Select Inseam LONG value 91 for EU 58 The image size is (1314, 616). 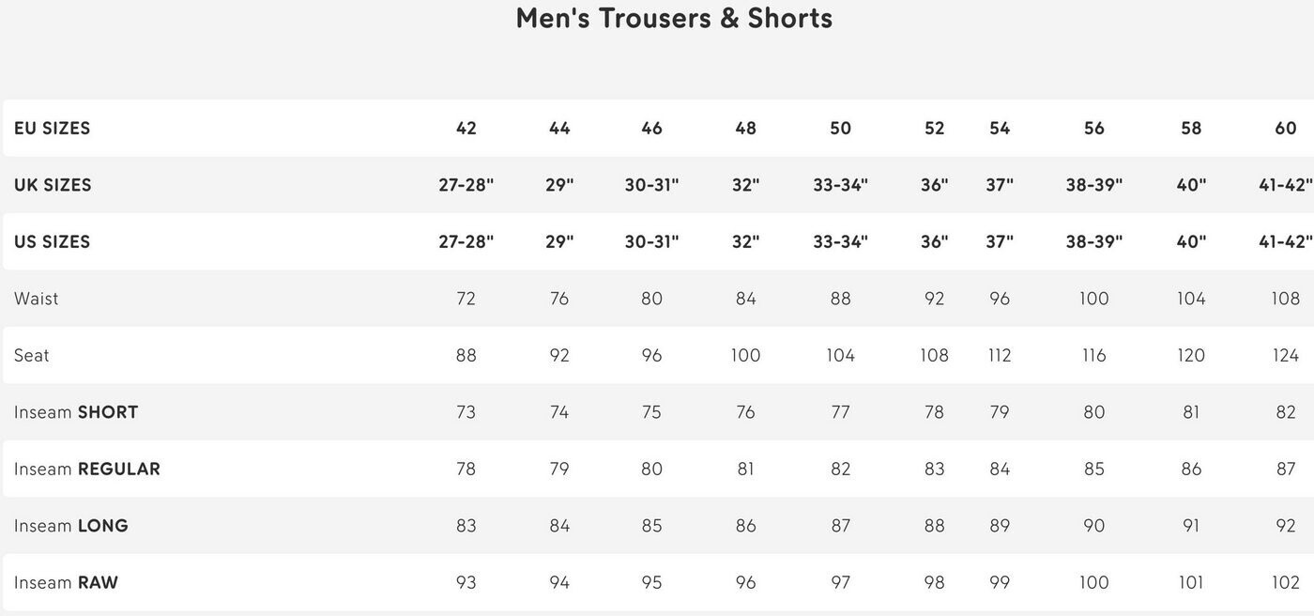(1191, 526)
